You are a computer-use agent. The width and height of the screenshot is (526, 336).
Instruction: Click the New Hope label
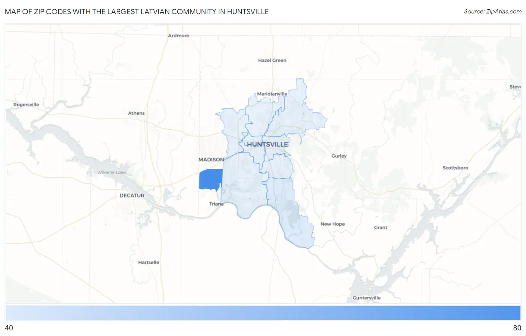[x=333, y=224]
